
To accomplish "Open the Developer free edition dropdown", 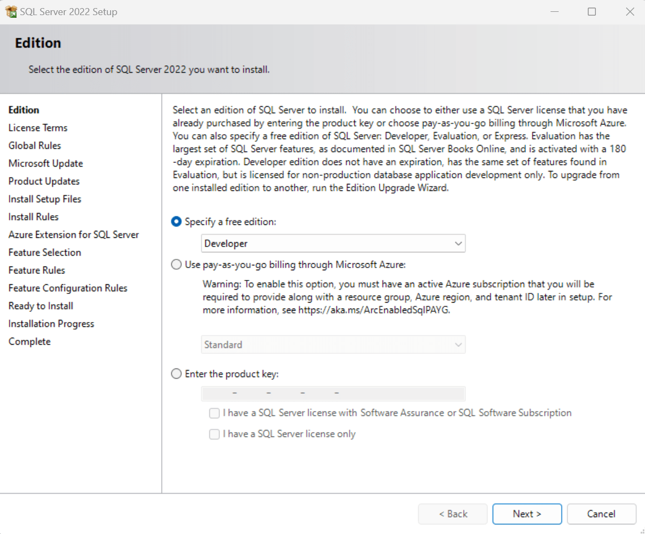I will (x=333, y=243).
